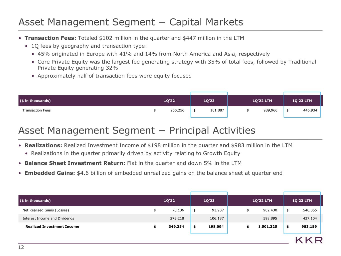Screen dimensions: 341x256
Task: Select 1Q'22 LTM header in Realized Investment table
Action: 262,200
